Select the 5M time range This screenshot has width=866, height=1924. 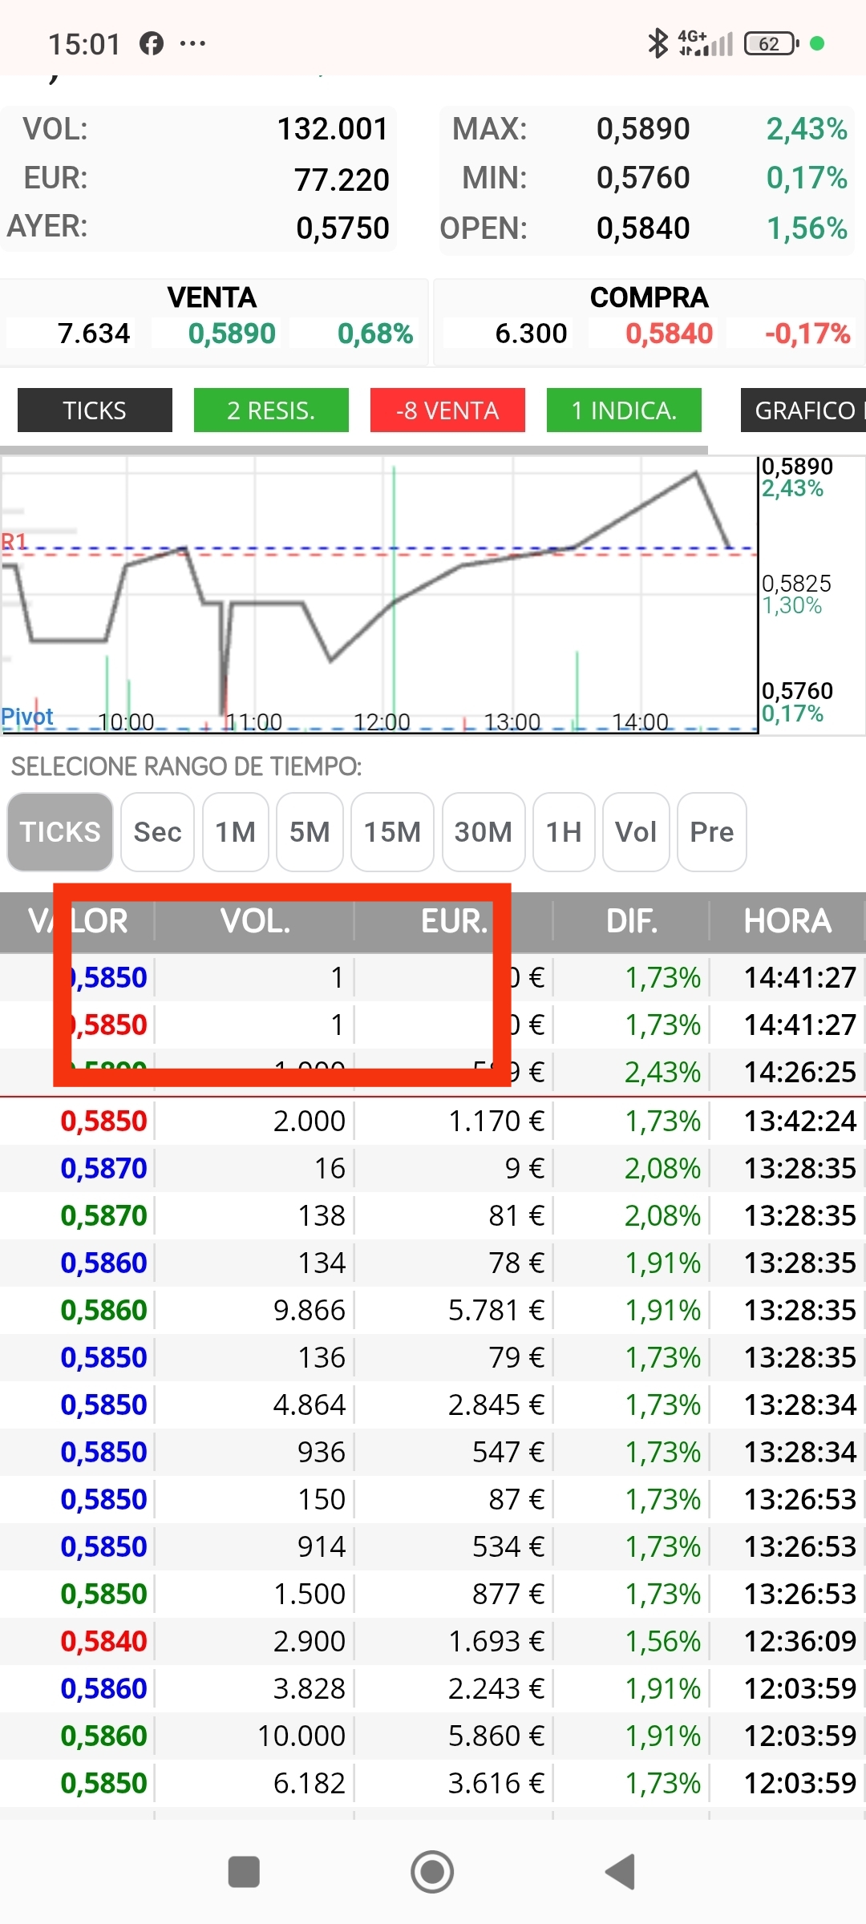click(310, 832)
